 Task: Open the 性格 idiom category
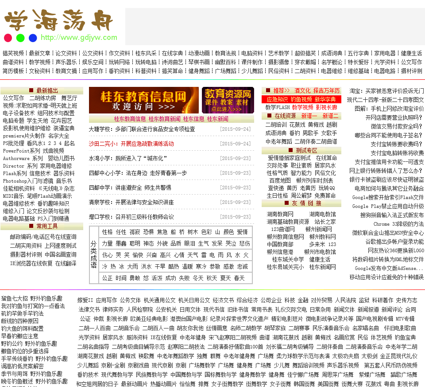(107, 232)
